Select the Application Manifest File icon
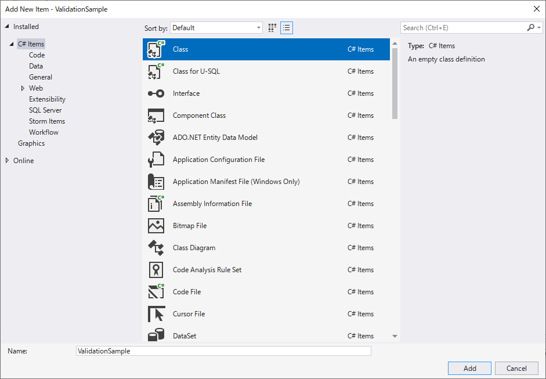The height and width of the screenshot is (379, 546). coord(156,182)
